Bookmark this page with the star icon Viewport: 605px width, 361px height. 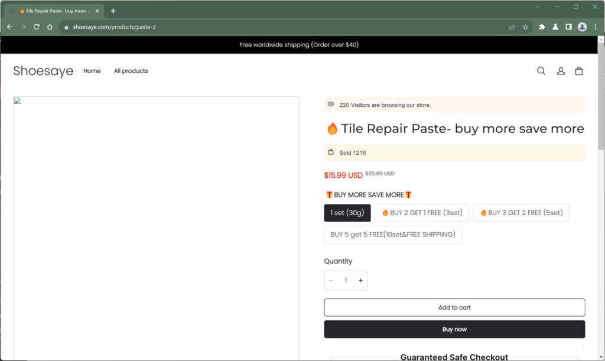coord(525,27)
